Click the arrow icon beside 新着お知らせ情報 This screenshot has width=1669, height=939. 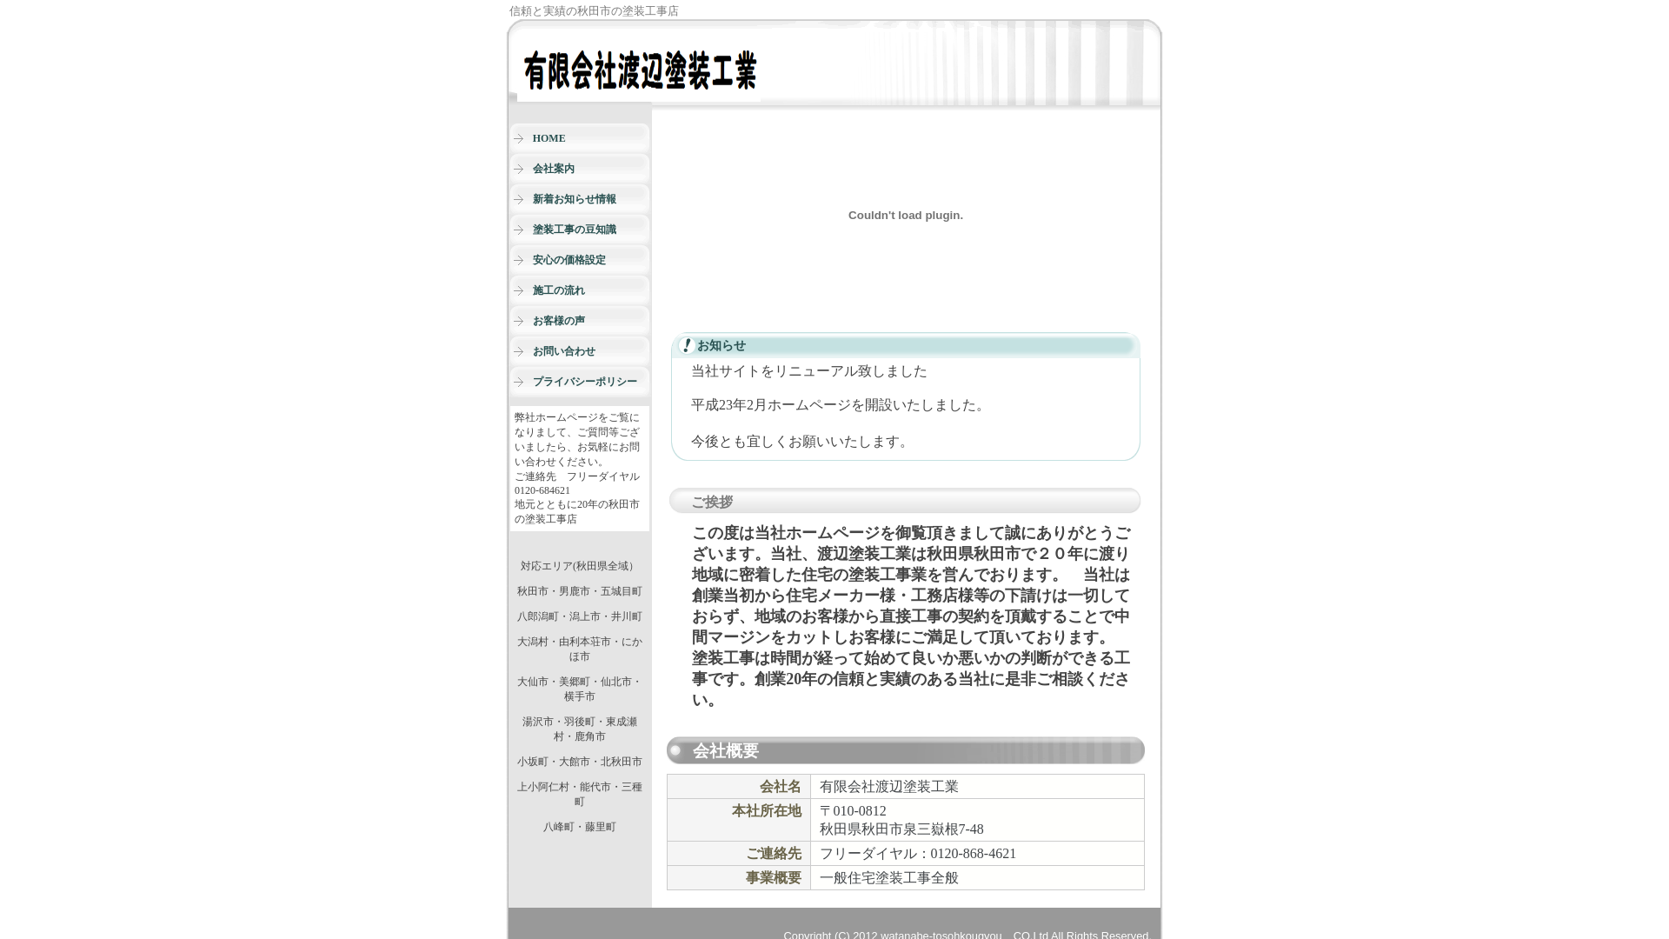coord(519,198)
